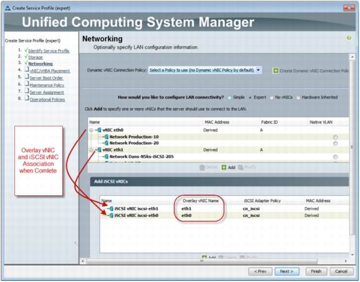
Task: Click the iSCSI vNIC iscsi-eth1 icon
Action: [x=111, y=208]
